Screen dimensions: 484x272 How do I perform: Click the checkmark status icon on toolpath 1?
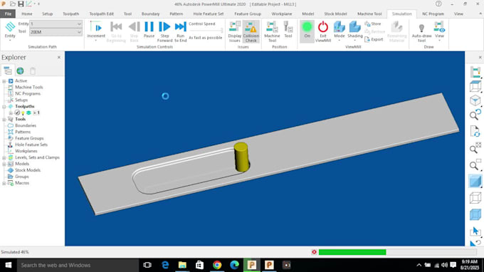[17, 113]
